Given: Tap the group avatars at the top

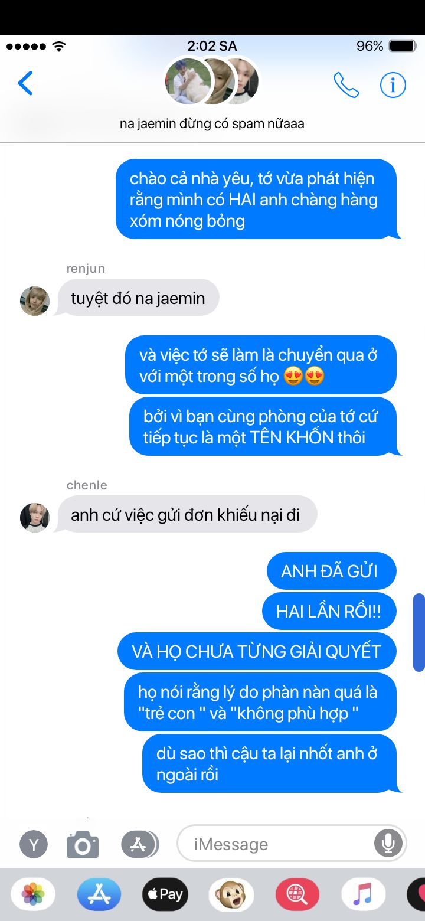Looking at the screenshot, I should pyautogui.click(x=212, y=81).
